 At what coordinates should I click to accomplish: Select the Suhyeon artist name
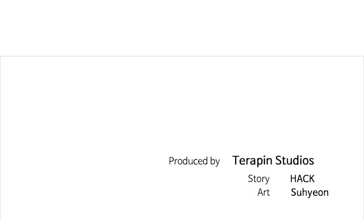[309, 192]
